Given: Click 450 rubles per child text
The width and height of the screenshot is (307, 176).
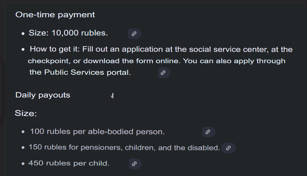Looking at the screenshot, I should [69, 163].
